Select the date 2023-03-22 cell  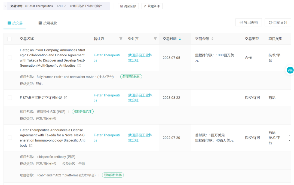click(x=171, y=98)
